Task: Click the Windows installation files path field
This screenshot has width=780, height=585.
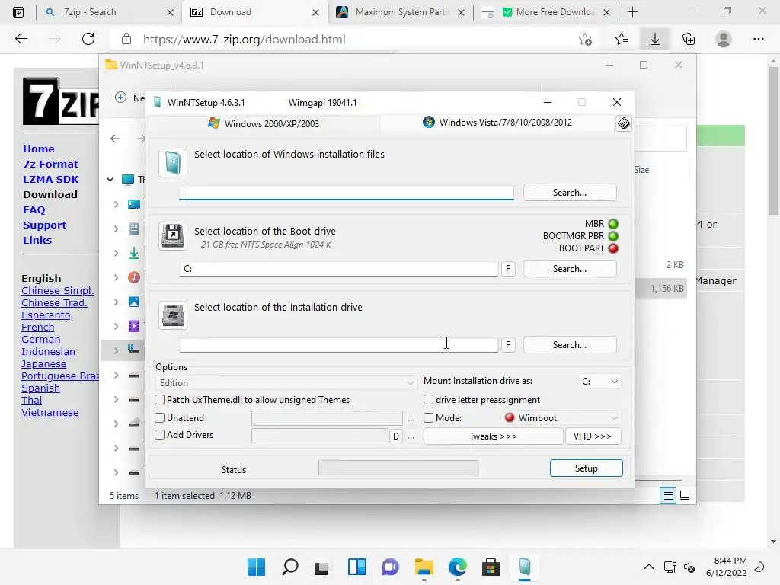Action: click(347, 193)
